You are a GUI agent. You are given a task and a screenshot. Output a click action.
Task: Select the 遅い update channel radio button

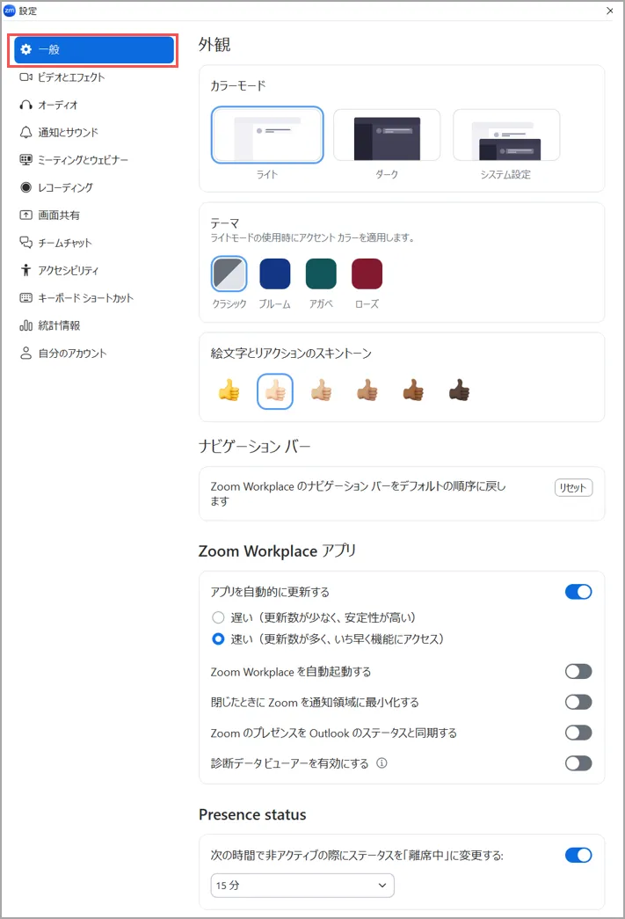coord(218,617)
